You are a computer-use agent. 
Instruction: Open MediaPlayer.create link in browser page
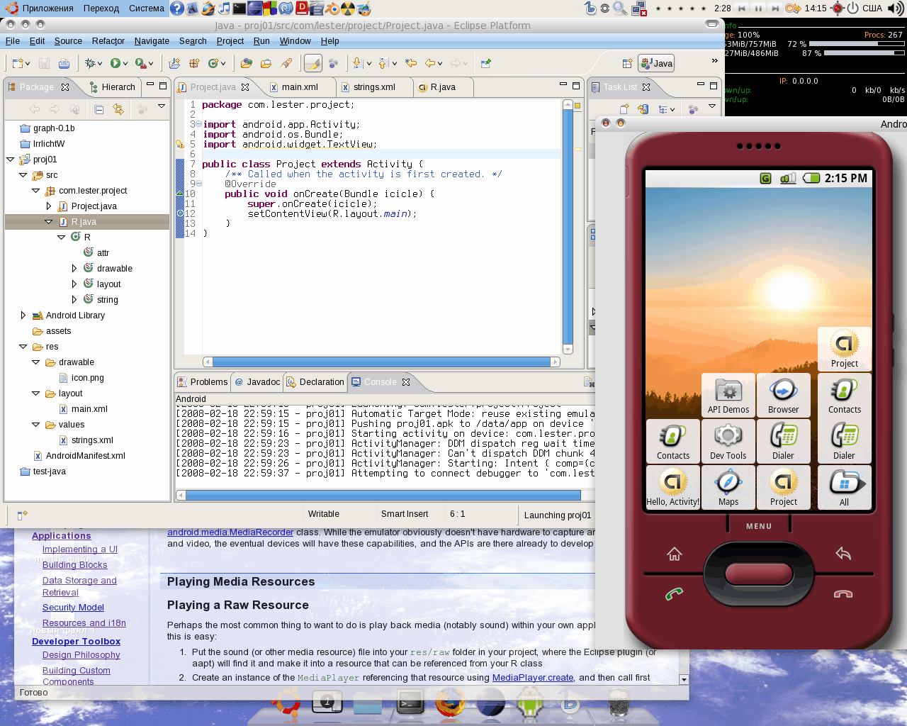tap(533, 678)
